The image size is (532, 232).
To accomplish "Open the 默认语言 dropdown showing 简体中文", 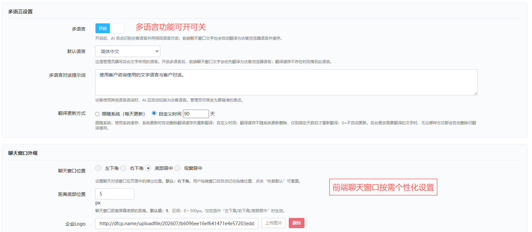I will click(128, 51).
